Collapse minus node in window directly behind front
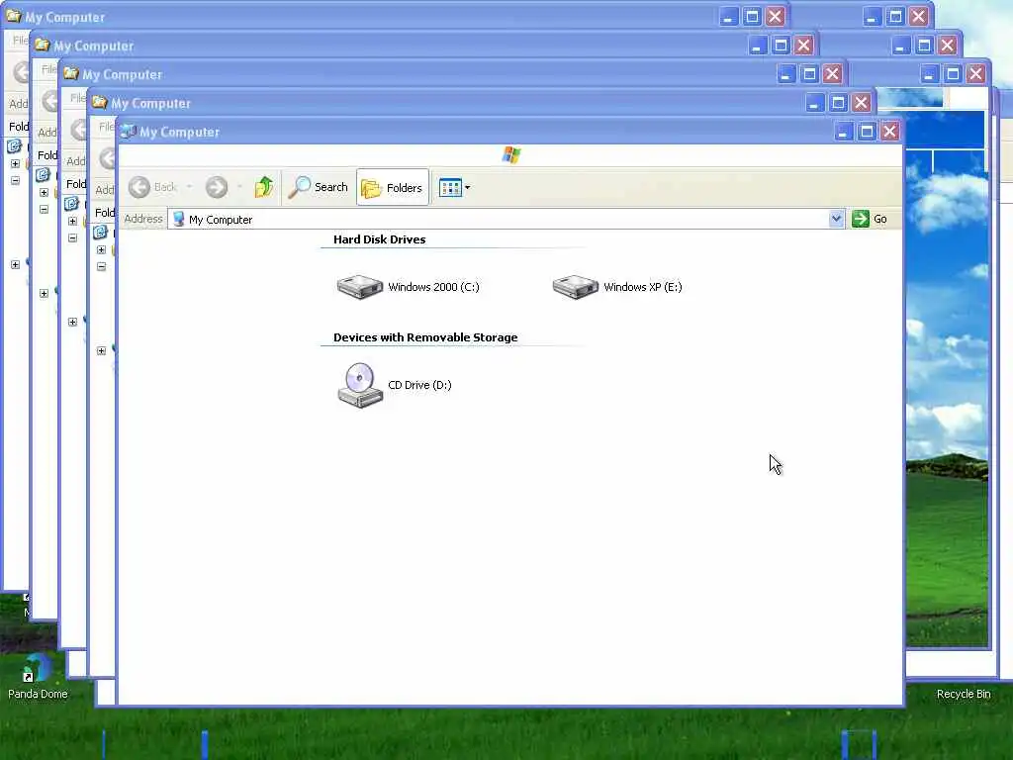The height and width of the screenshot is (760, 1013). coord(102,266)
